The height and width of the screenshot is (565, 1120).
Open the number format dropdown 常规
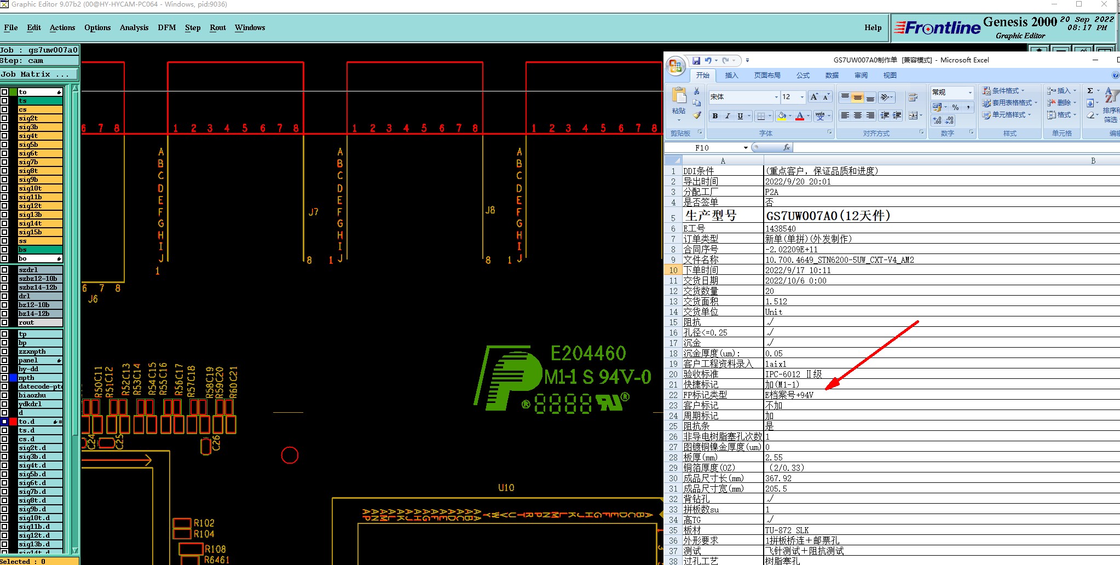click(970, 92)
